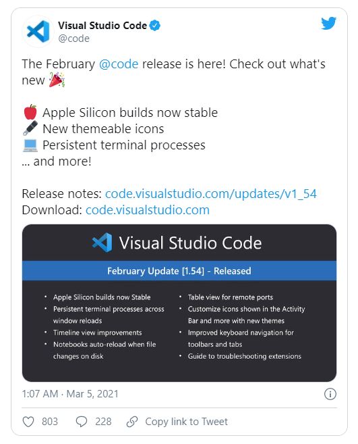Open the Visual Studio Code profile avatar
This screenshot has height=444, width=358.
pos(38,31)
